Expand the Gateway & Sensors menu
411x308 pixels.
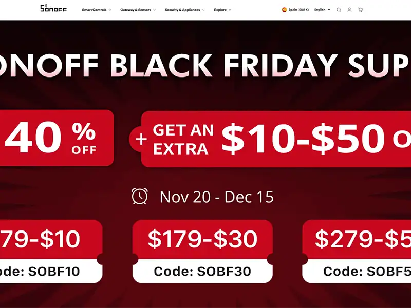138,10
